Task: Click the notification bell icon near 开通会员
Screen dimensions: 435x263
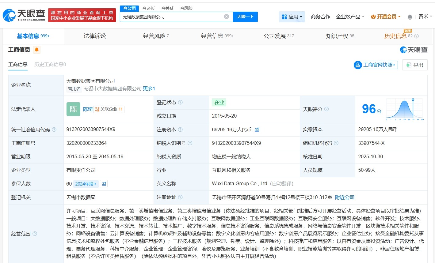Action: tap(410, 17)
